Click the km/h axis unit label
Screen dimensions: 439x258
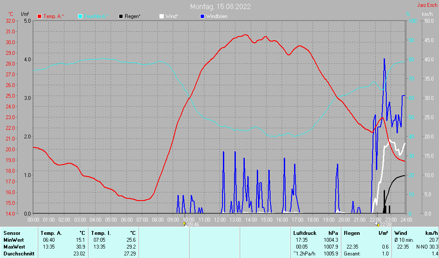click(427, 14)
